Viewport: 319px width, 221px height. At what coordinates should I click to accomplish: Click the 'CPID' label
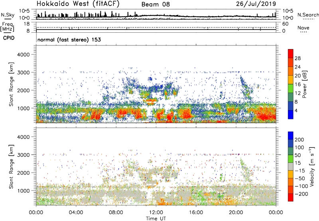9,38
